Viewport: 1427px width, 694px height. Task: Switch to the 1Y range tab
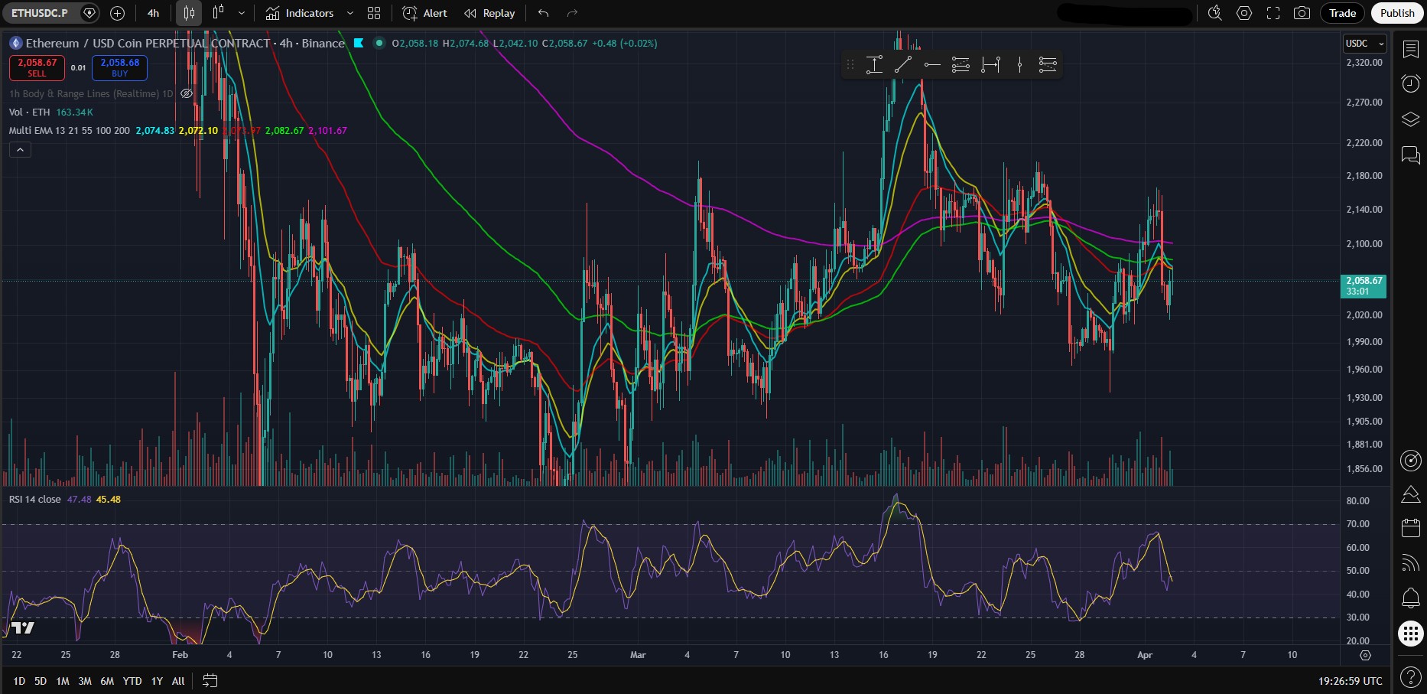[156, 681]
